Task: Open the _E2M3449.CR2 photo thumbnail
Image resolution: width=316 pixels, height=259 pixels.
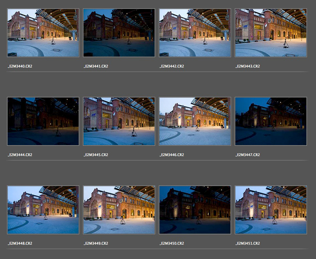Action: [x=119, y=210]
